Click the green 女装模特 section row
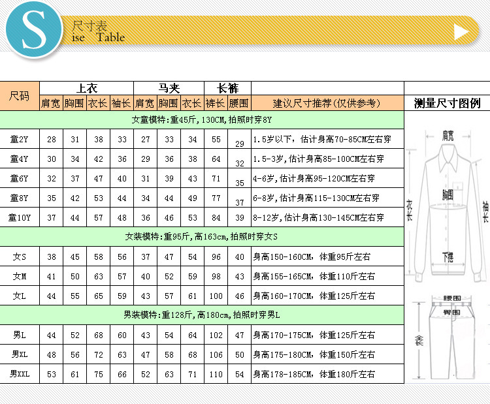This screenshot has height=404, width=490. 202,237
